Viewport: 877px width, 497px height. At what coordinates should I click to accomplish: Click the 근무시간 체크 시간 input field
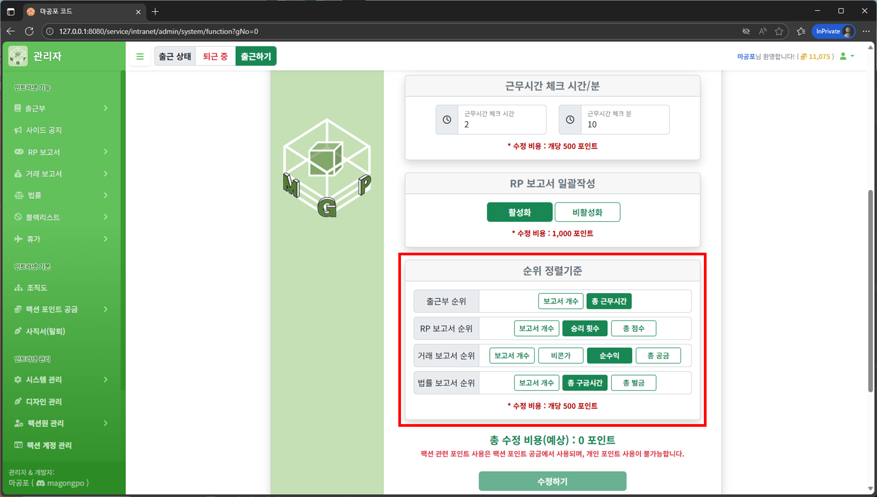(x=502, y=120)
